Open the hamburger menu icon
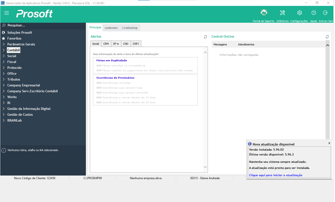 tap(7, 13)
